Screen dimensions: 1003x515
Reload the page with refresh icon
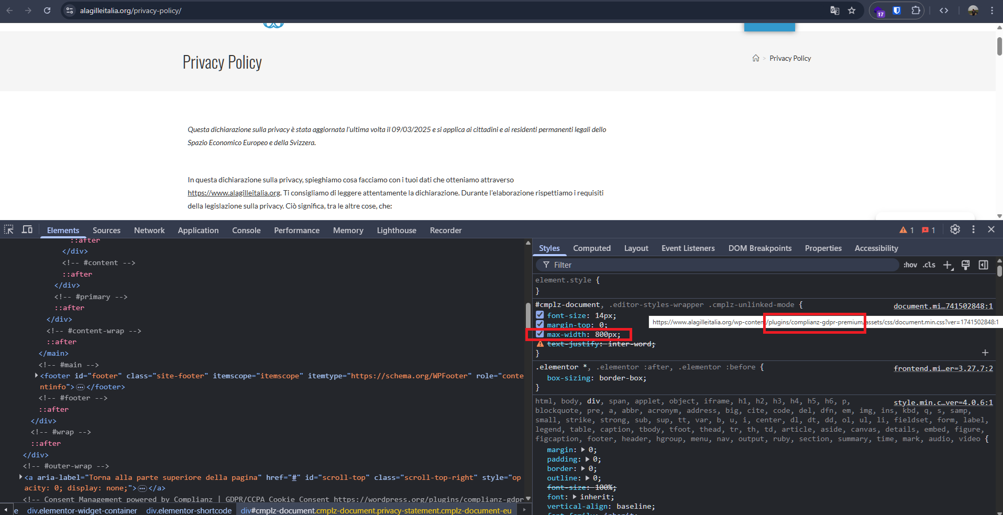pos(47,10)
